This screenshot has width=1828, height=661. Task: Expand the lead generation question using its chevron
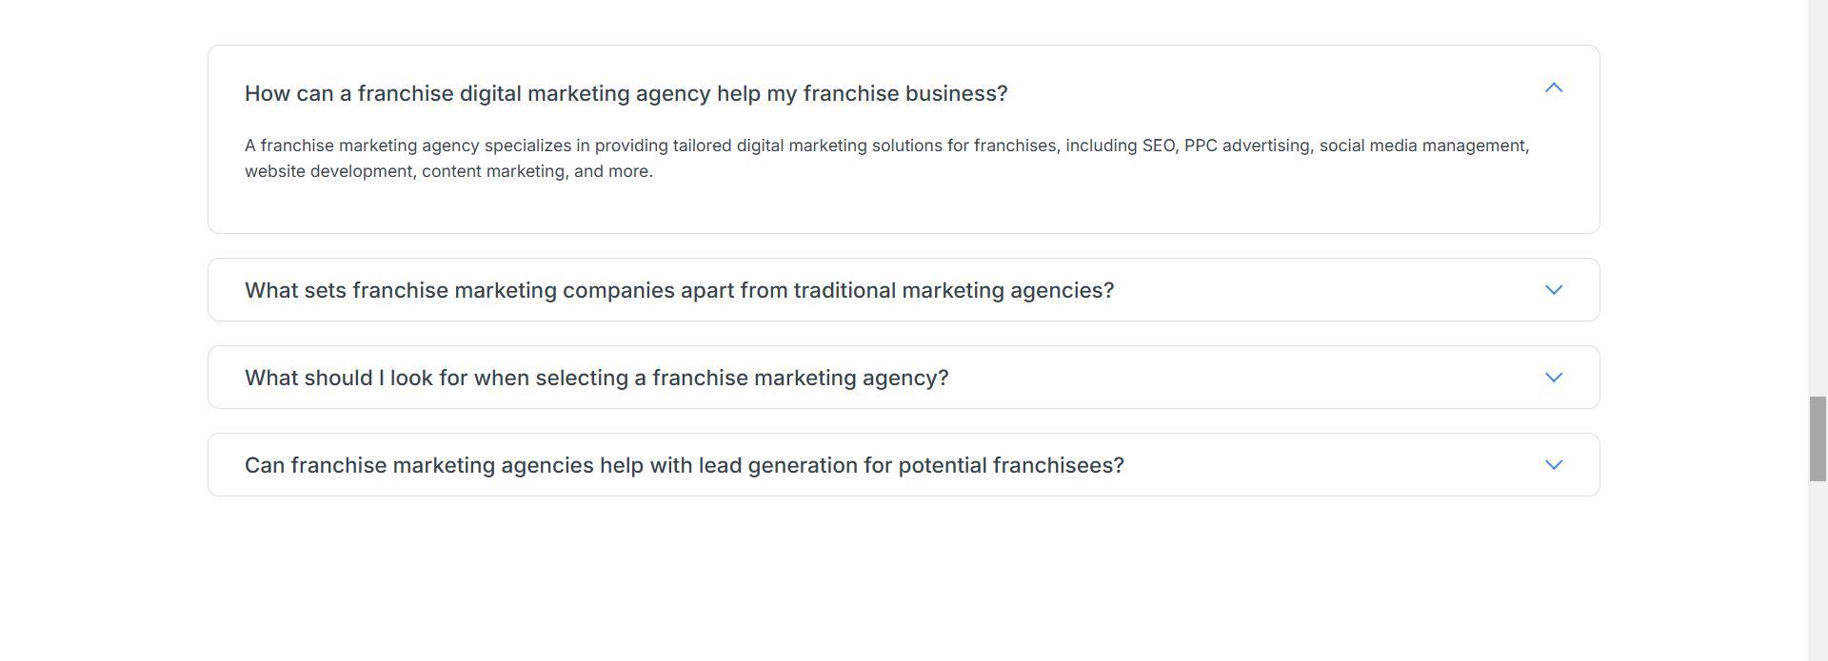tap(1553, 465)
